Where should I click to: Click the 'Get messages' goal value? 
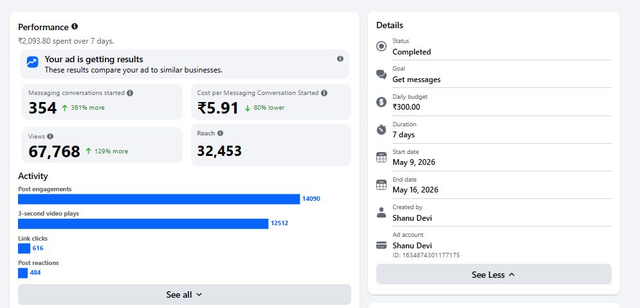pyautogui.click(x=417, y=80)
